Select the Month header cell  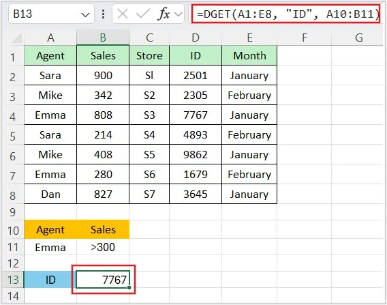[x=249, y=56]
